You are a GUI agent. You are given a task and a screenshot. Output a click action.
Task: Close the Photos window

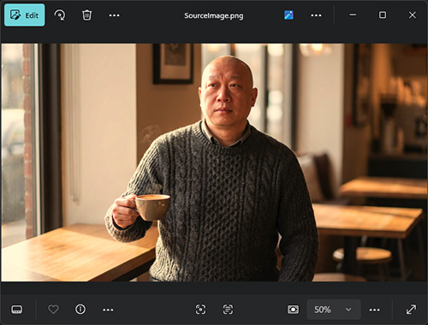coord(412,15)
